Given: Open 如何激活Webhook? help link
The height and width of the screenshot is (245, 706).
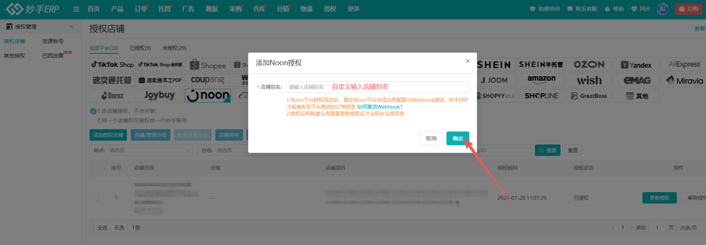Looking at the screenshot, I should [x=379, y=107].
